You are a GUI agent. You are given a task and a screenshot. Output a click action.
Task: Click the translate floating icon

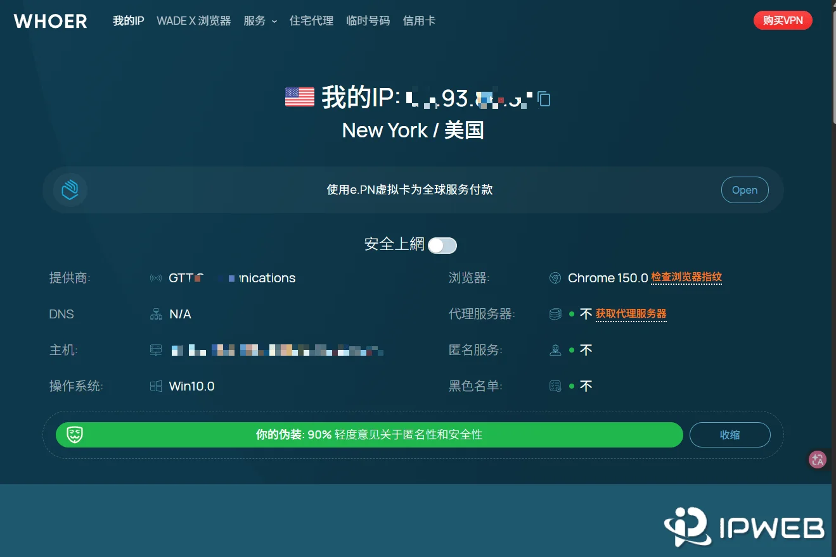click(818, 460)
